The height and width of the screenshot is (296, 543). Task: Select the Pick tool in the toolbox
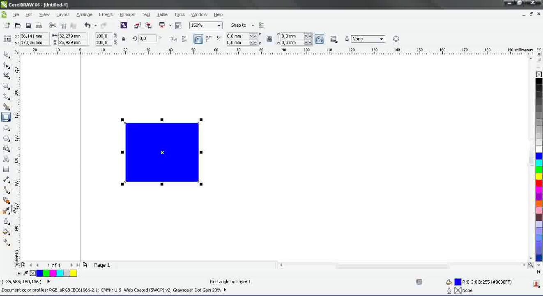click(x=6, y=55)
